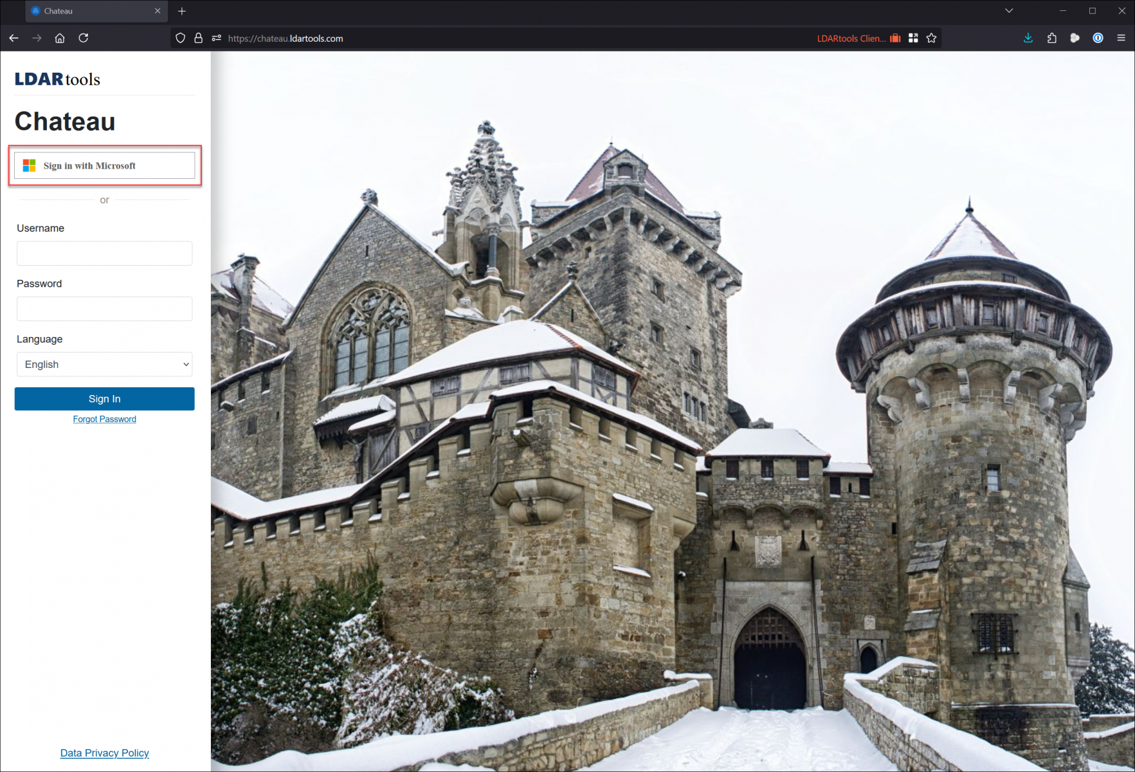Open the Data Privacy Policy link

pyautogui.click(x=105, y=753)
